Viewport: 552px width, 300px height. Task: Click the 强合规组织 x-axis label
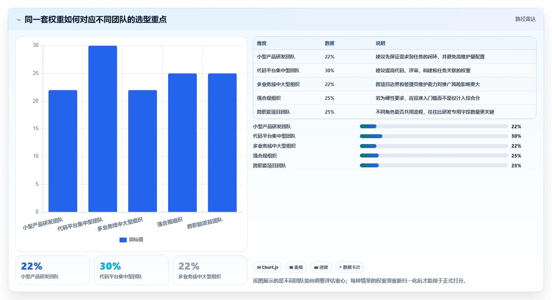(x=170, y=222)
